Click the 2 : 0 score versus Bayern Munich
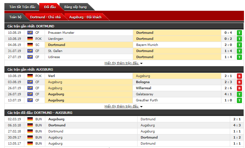 [x=228, y=45]
